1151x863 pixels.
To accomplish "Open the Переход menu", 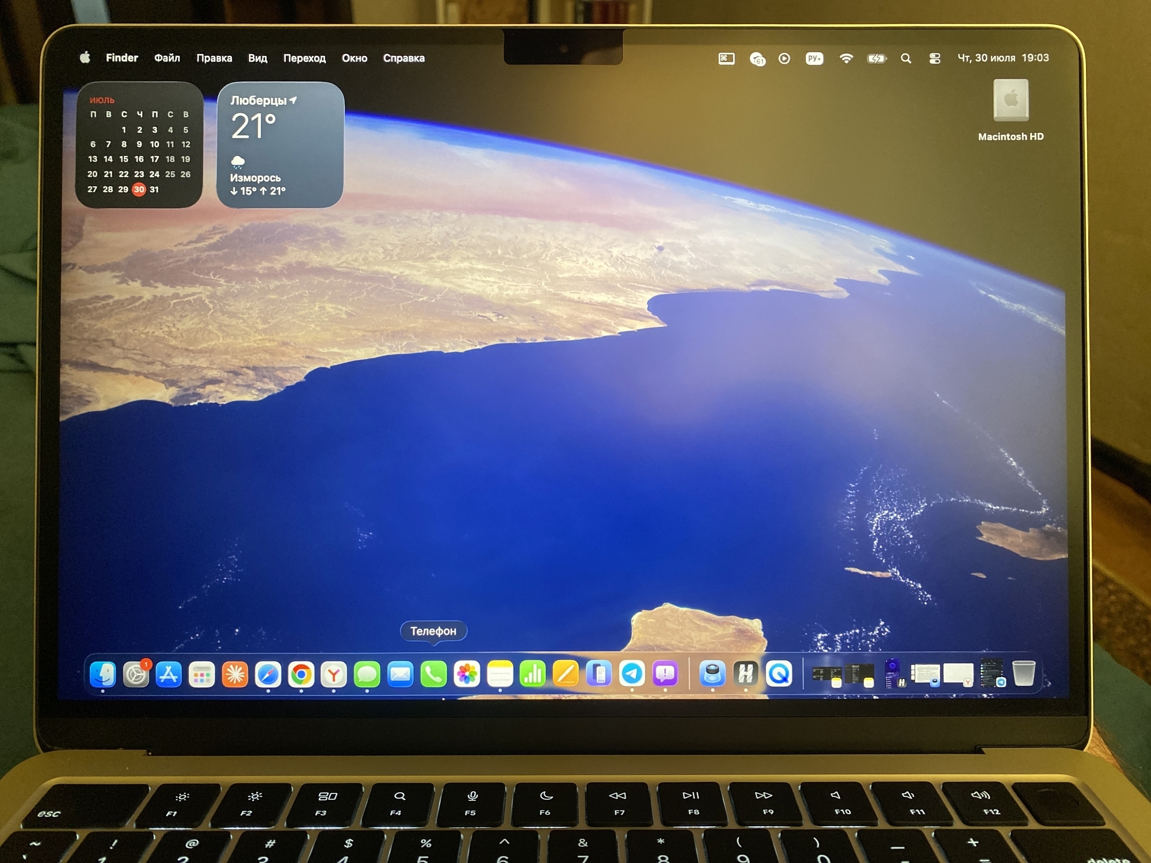I will 304,58.
